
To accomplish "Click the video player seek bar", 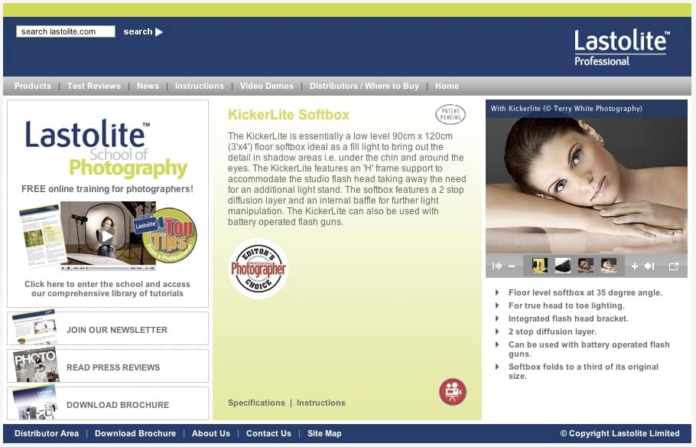I will [x=108, y=269].
